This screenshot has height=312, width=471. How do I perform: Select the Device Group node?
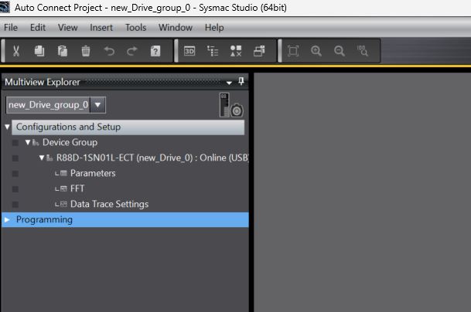70,142
